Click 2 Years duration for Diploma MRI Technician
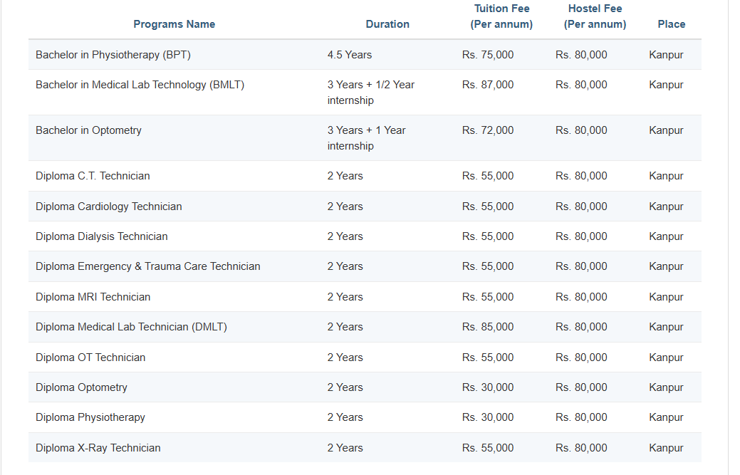740x475 pixels. [x=345, y=297]
